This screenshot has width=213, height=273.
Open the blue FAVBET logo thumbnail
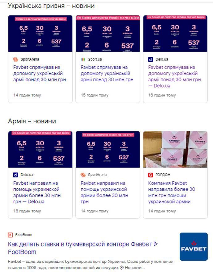194,246
